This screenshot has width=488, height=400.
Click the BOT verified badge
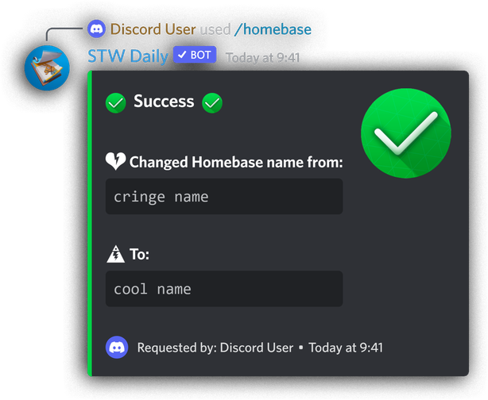(x=195, y=55)
